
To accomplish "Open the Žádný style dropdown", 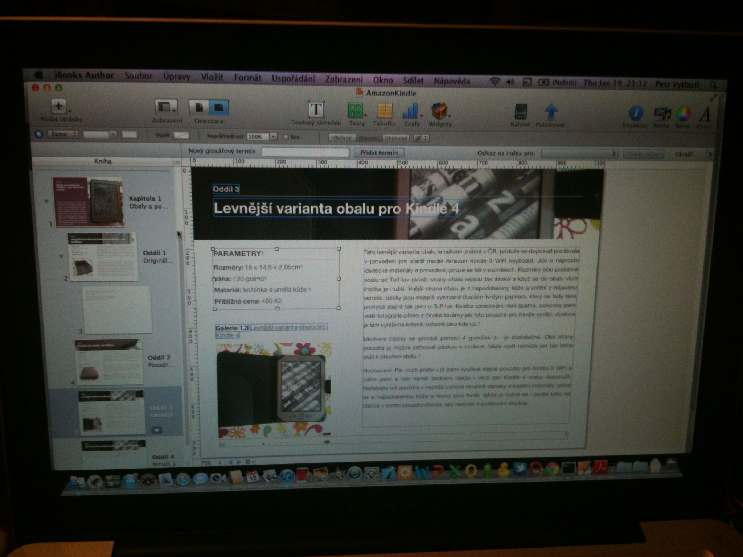I will coord(64,135).
